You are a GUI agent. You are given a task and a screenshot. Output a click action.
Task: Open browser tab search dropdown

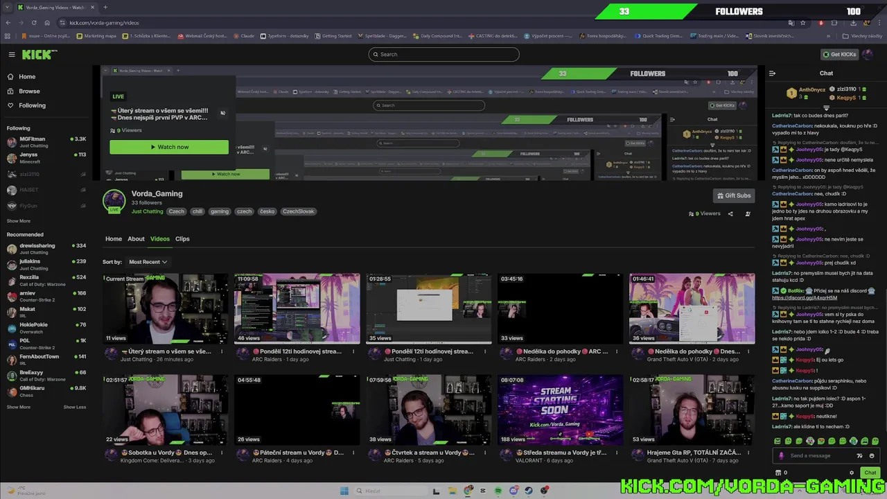point(7,7)
